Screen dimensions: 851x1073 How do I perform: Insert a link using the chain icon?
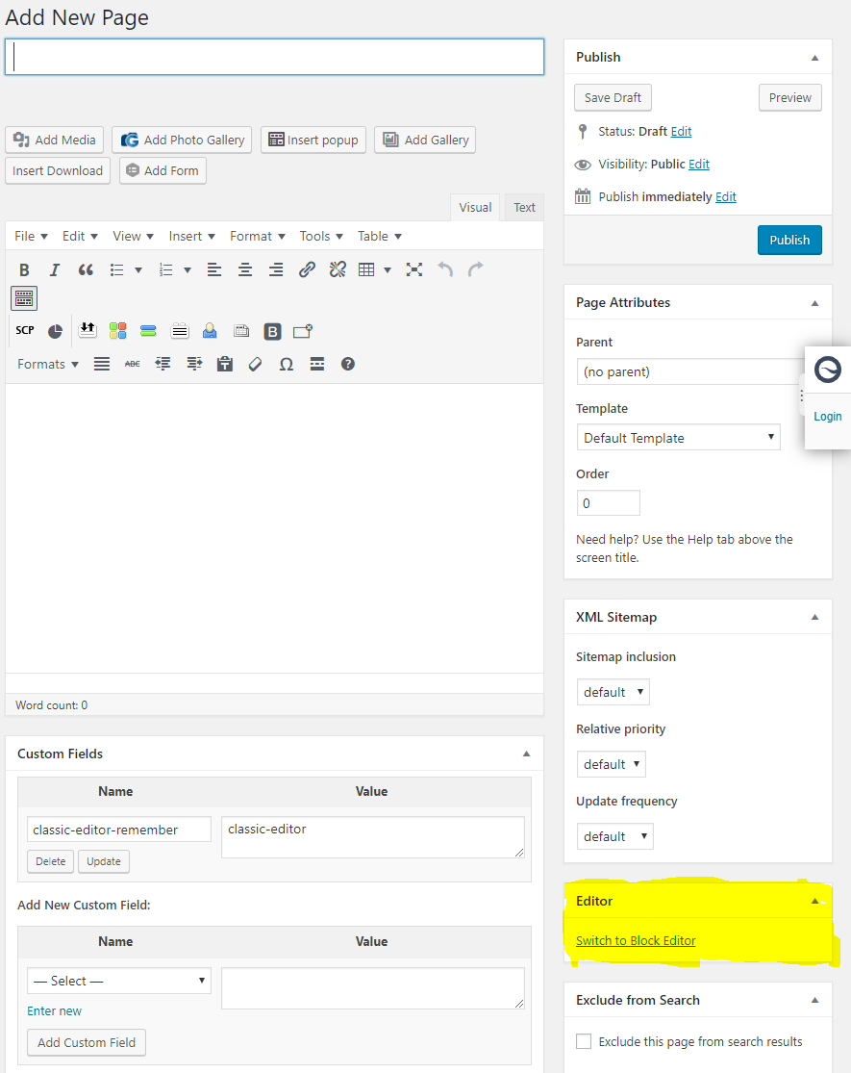(x=307, y=270)
